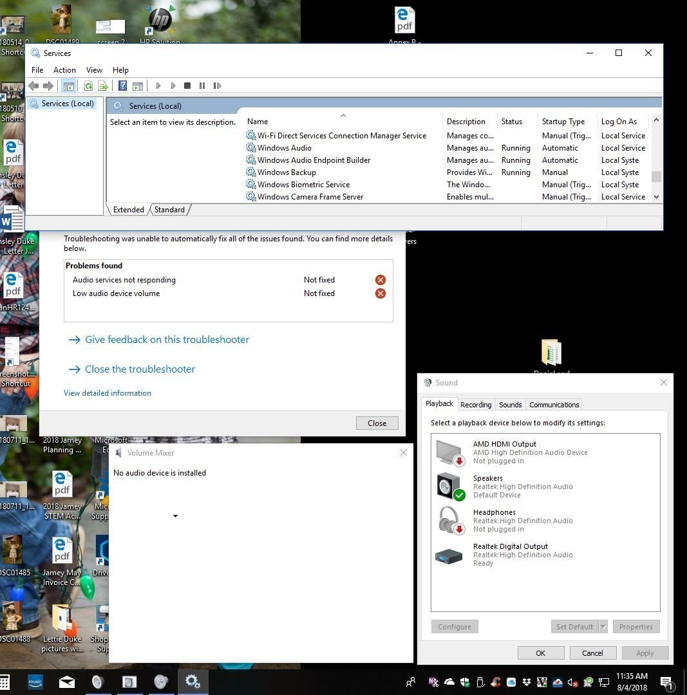Click the Configure button in Sound dialog
Screen dimensions: 687x695
455,627
